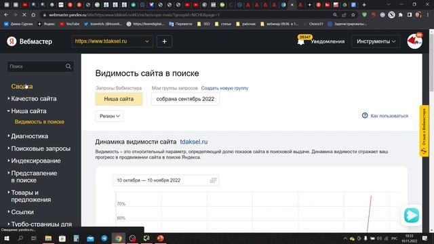Open Windows taskbar search
The width and height of the screenshot is (434, 244).
(x=20, y=238)
